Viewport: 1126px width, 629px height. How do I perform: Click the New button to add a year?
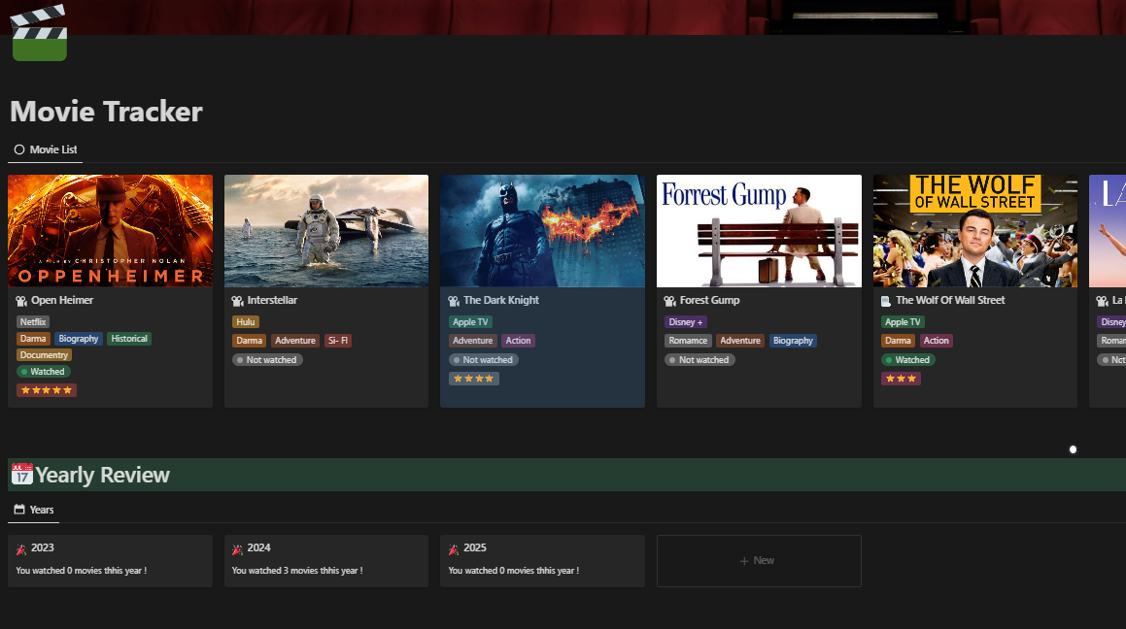coord(758,560)
